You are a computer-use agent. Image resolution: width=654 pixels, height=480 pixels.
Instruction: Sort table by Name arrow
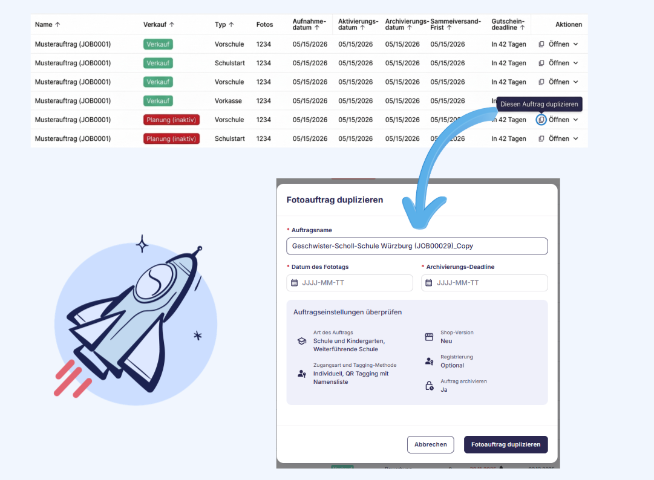pyautogui.click(x=57, y=25)
